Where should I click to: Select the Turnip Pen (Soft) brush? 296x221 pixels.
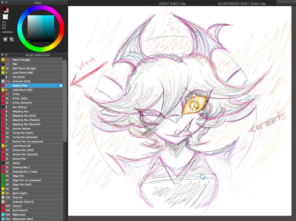point(32,133)
